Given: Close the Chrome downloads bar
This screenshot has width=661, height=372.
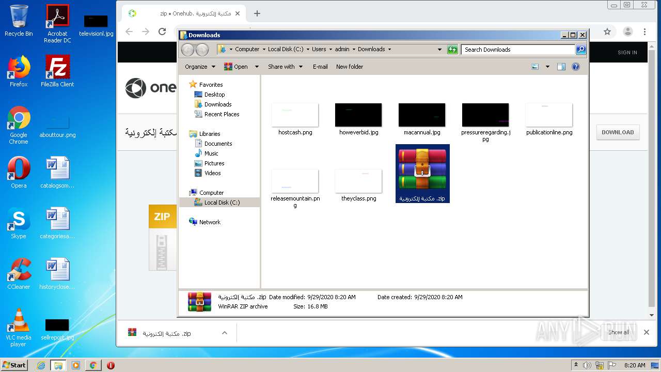Looking at the screenshot, I should click(646, 332).
